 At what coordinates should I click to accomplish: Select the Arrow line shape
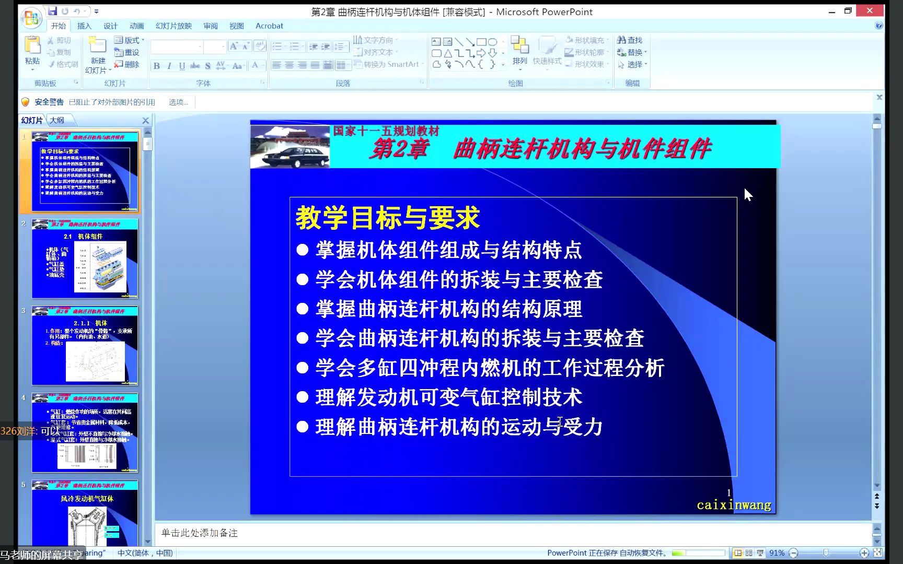pos(470,42)
